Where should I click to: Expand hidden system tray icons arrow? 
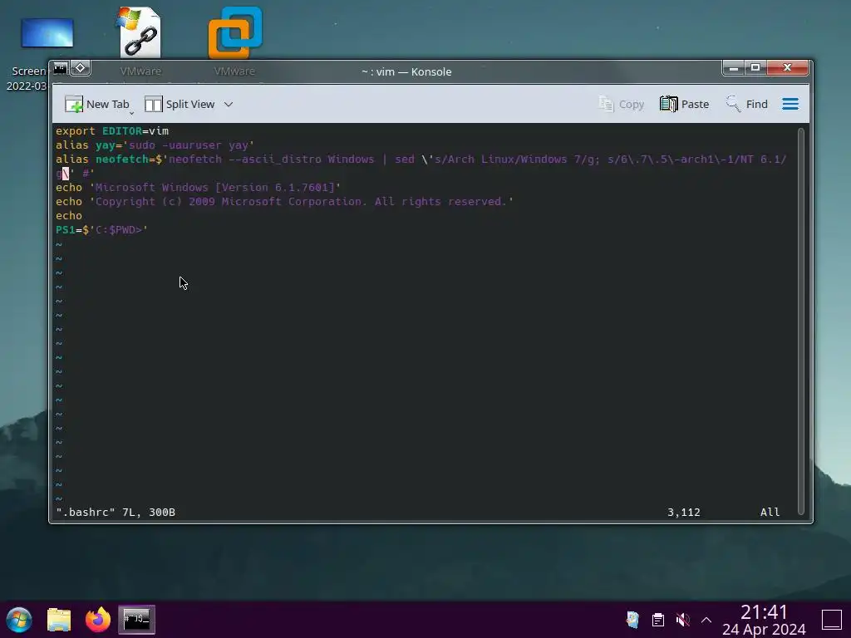pyautogui.click(x=706, y=620)
